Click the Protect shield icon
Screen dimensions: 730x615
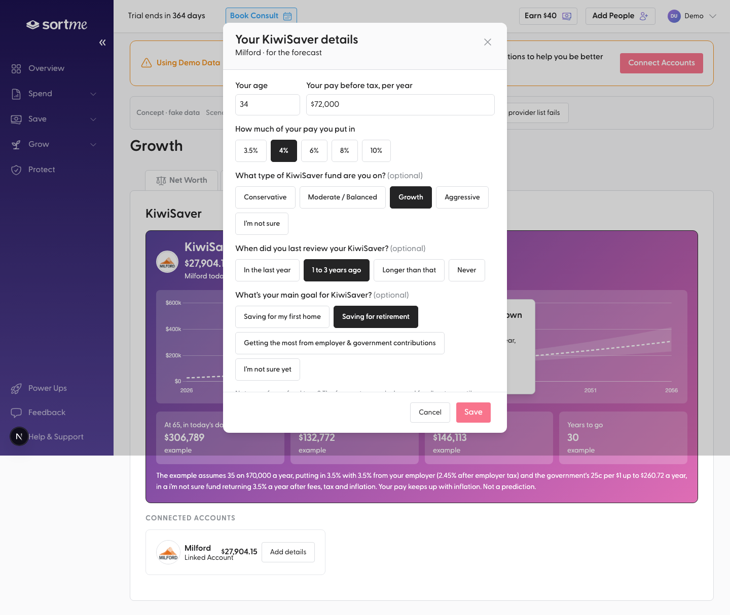[16, 170]
